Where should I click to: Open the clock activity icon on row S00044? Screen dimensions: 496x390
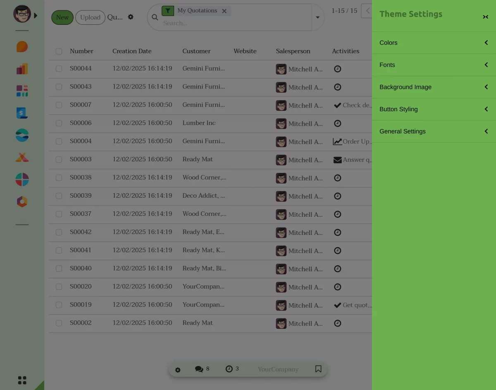337,69
